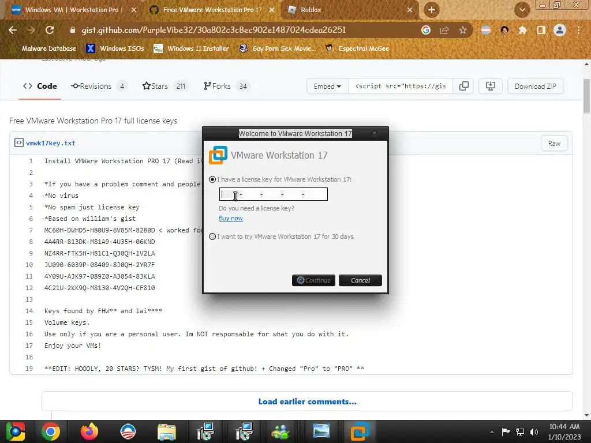This screenshot has width=591, height=443.
Task: Click the network tray icon
Action: (x=520, y=431)
